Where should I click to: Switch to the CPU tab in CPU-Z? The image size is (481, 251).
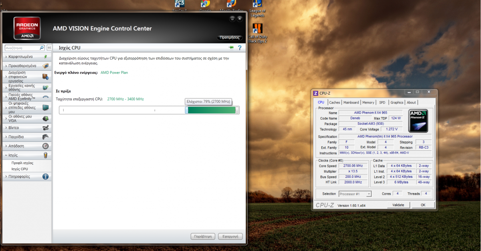321,102
